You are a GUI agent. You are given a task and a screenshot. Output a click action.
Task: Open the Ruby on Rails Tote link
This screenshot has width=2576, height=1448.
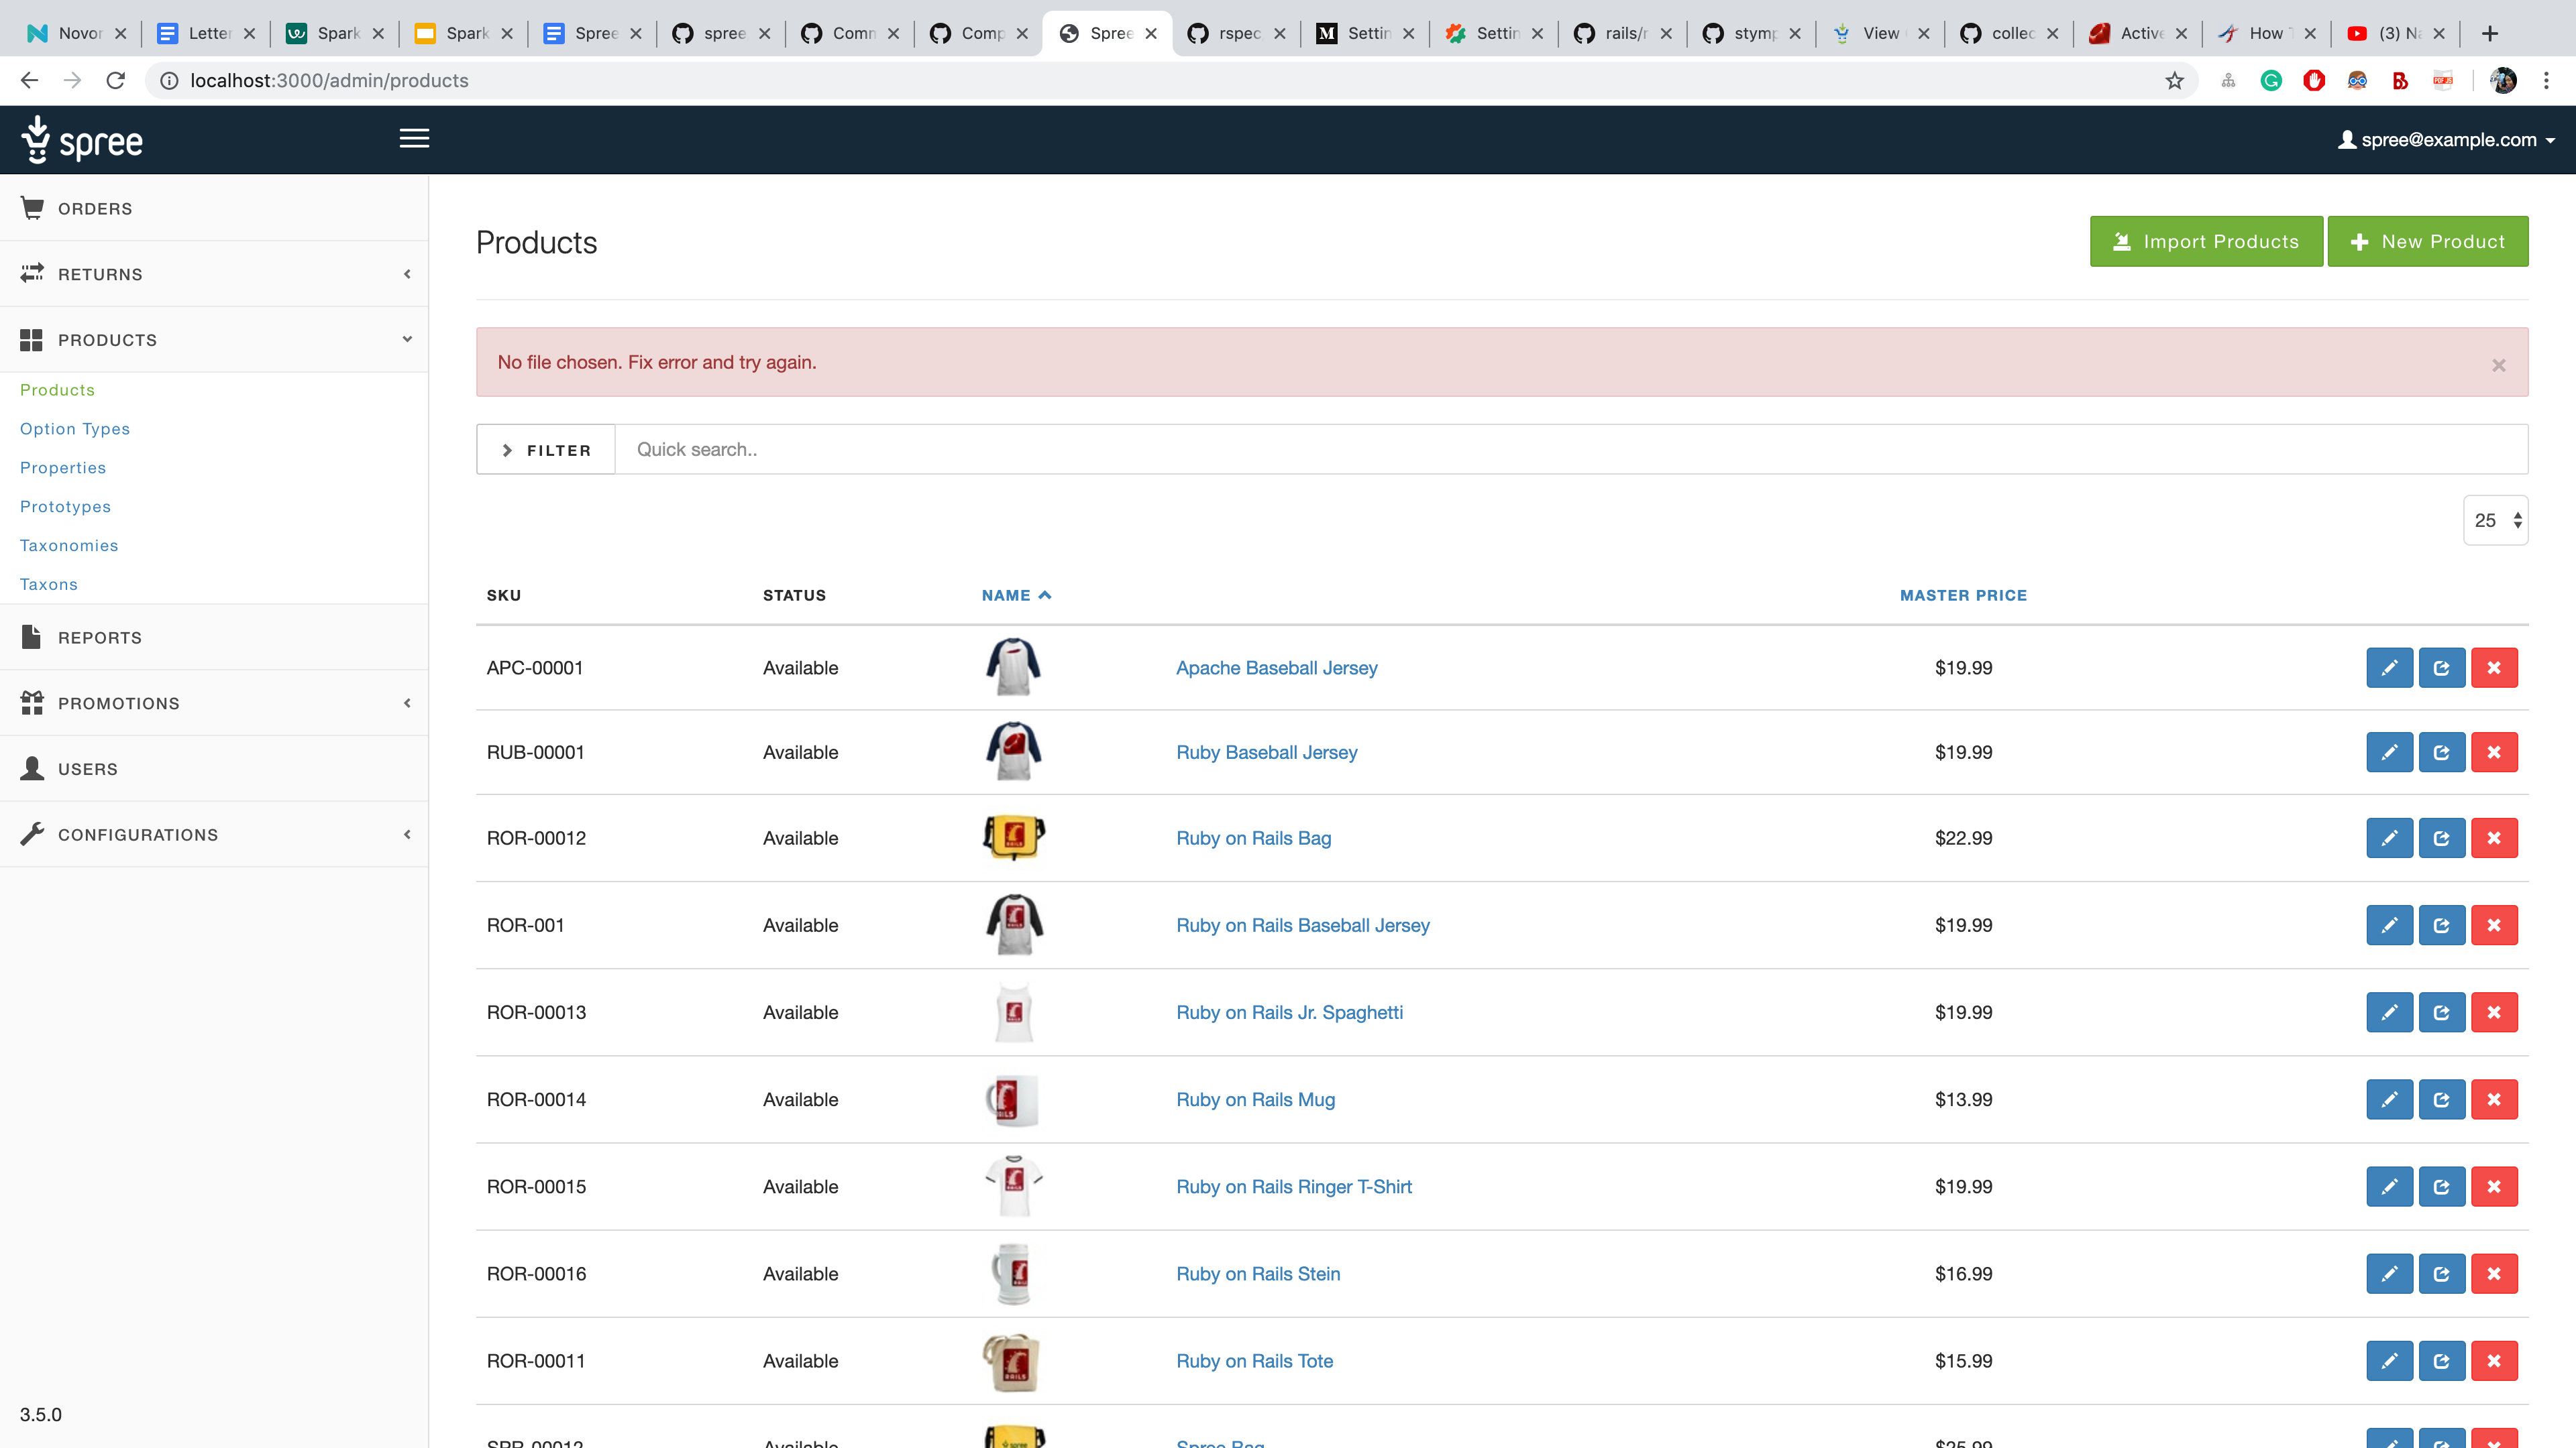point(1254,1361)
